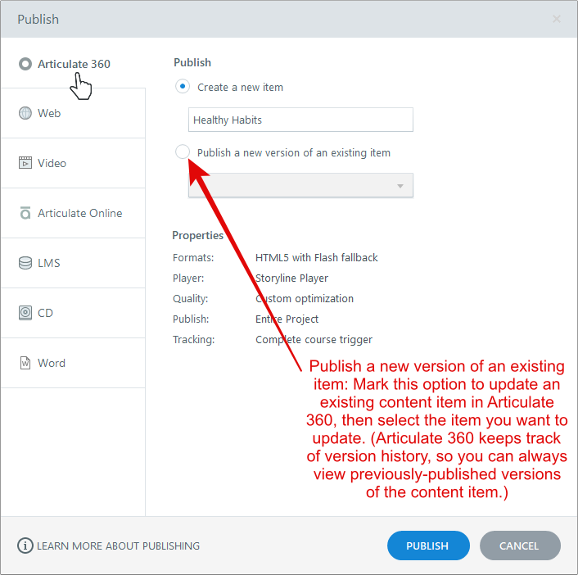Click the Web globe icon
Screen dimensions: 578x575
click(x=25, y=113)
